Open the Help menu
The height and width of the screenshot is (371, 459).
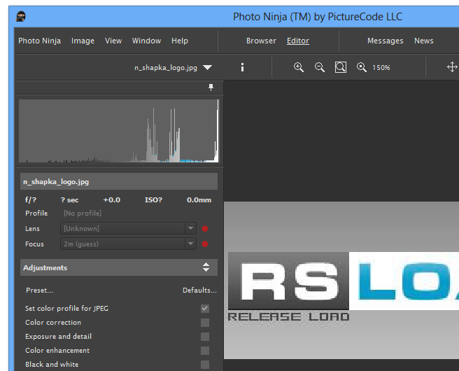[180, 41]
